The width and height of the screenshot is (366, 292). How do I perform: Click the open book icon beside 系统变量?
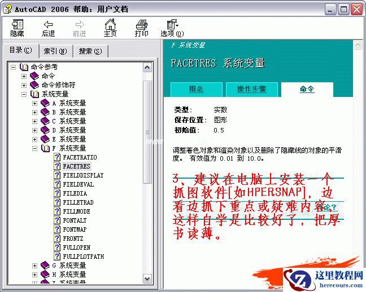coord(34,94)
